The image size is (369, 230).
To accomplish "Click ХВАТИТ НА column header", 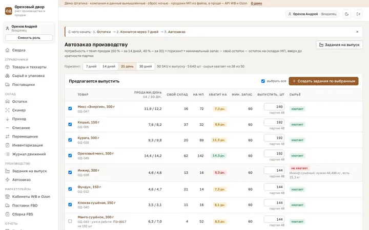I will coord(218,95).
